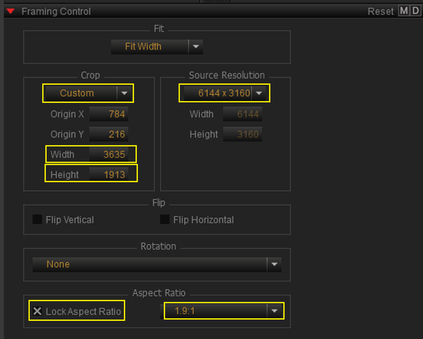The image size is (423, 339).
Task: Click the Framing Control panel title
Action: [x=56, y=11]
